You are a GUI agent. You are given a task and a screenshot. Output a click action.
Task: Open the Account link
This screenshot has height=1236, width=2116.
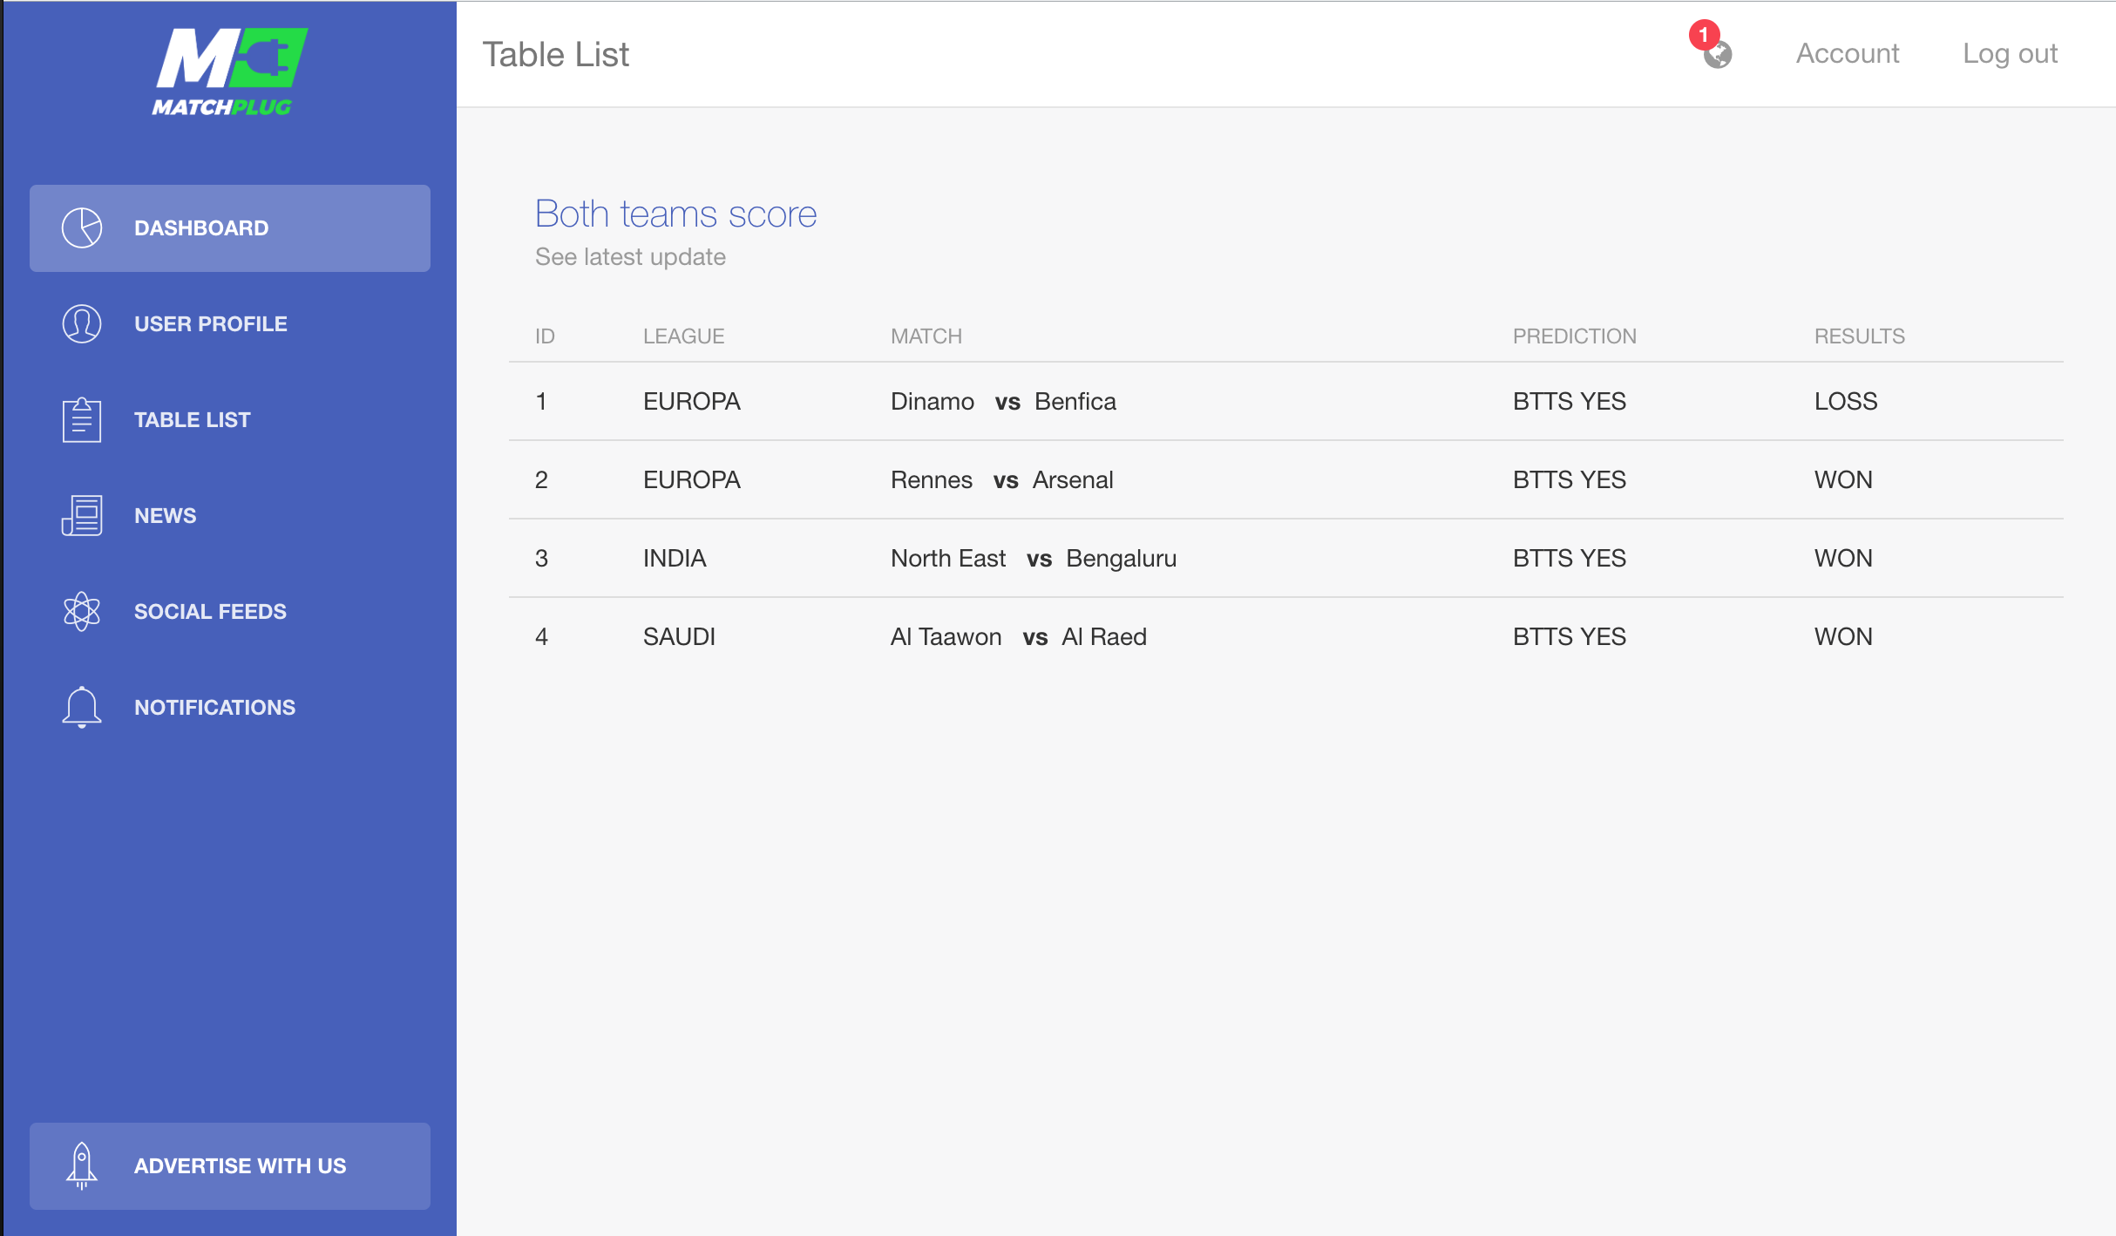[1848, 54]
